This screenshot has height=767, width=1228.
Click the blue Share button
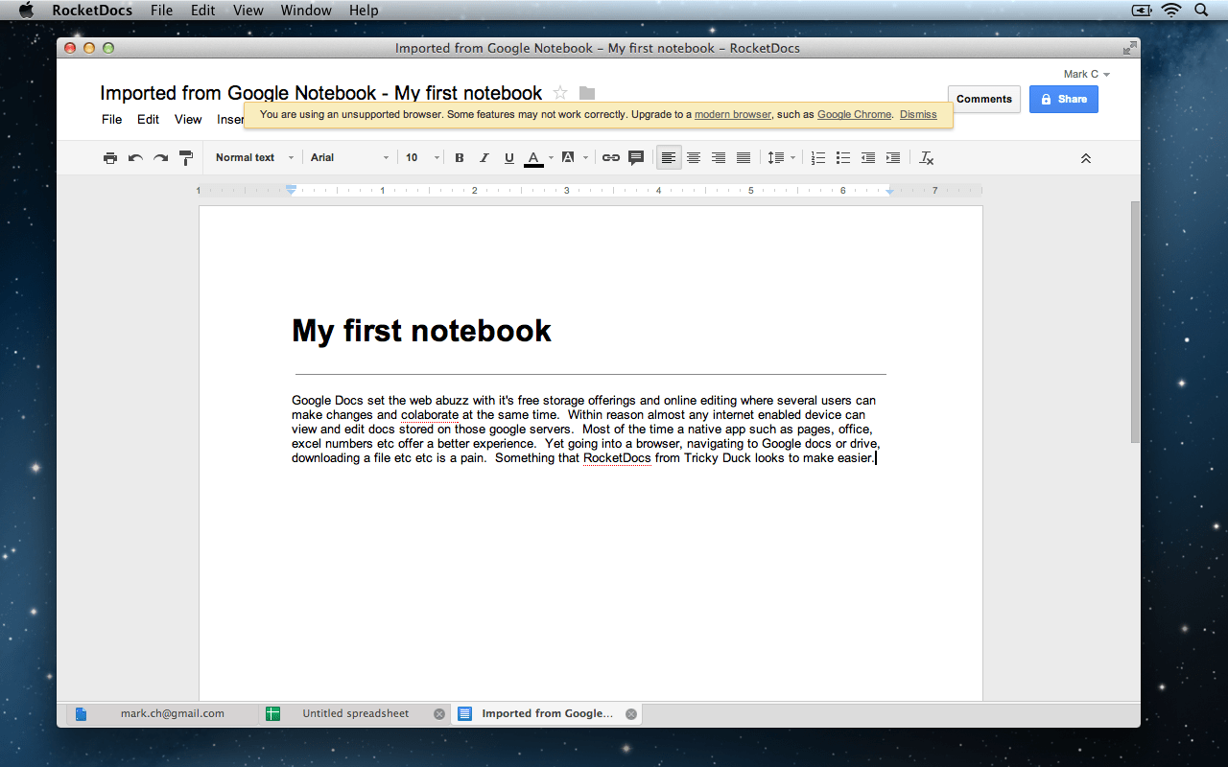(1064, 99)
